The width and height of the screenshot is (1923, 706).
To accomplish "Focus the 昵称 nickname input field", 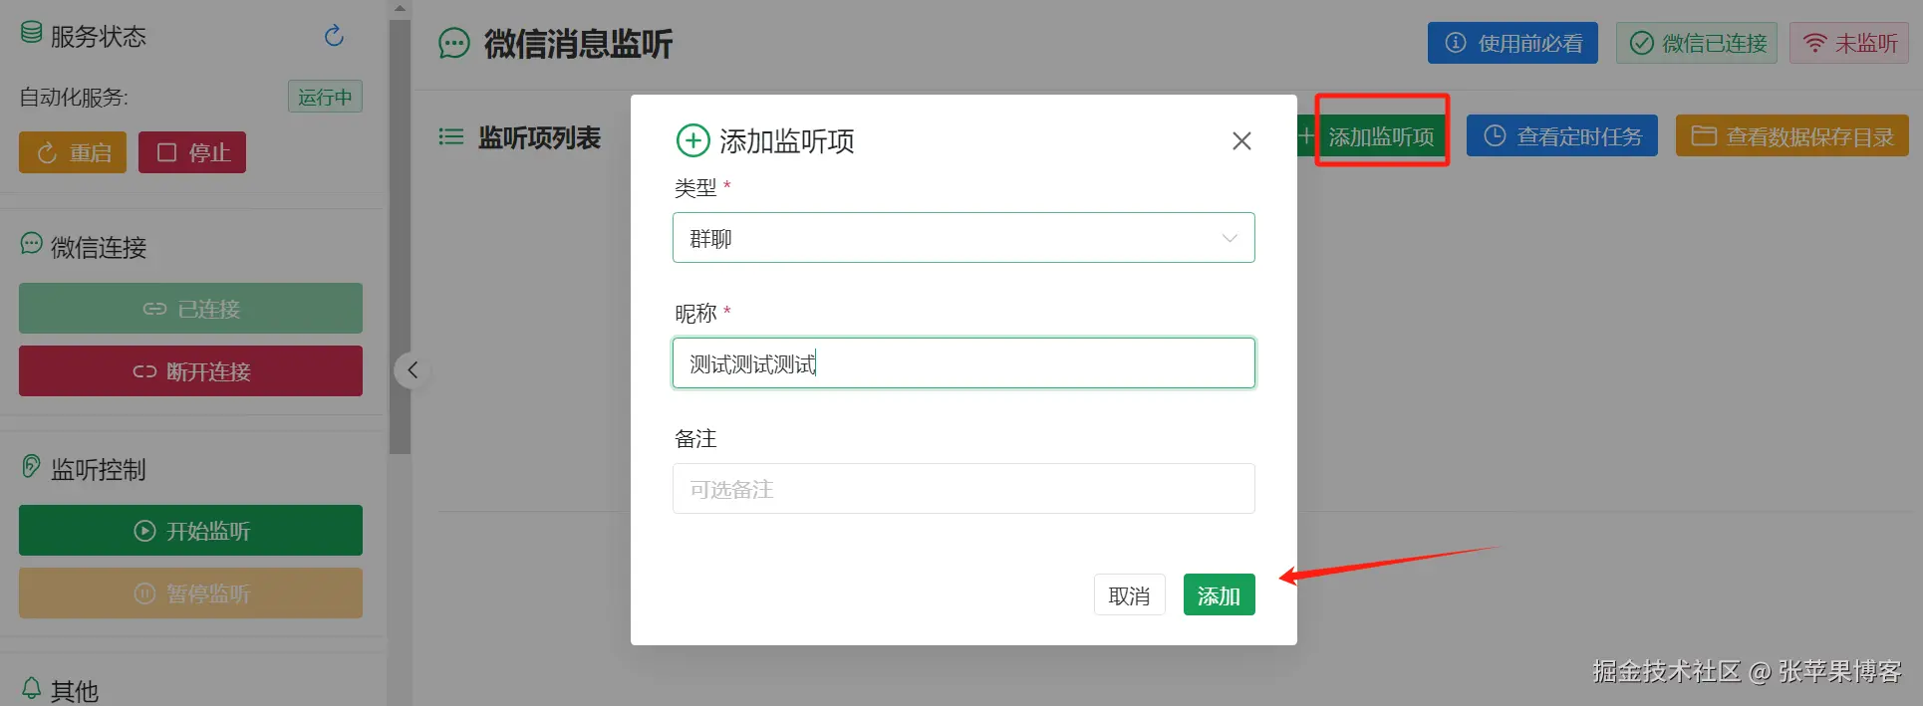I will click(x=962, y=363).
